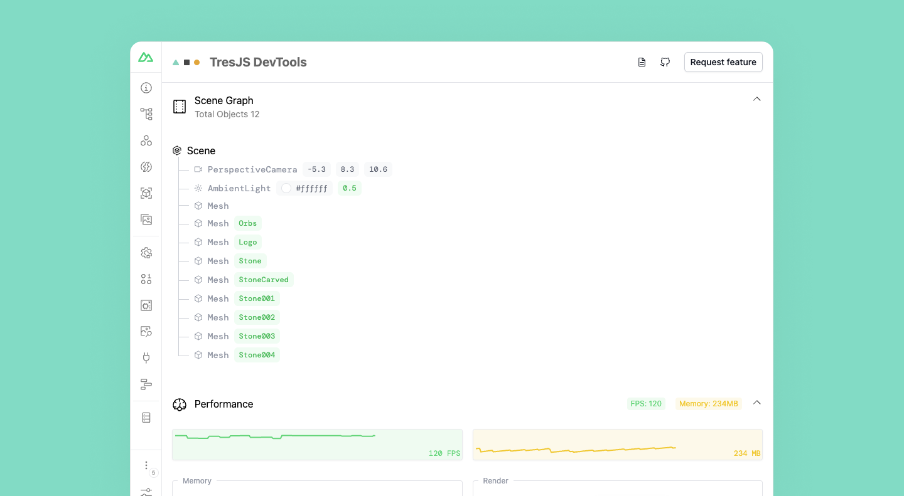
Task: Collapse the Scene Graph section chevron
Action: 757,99
